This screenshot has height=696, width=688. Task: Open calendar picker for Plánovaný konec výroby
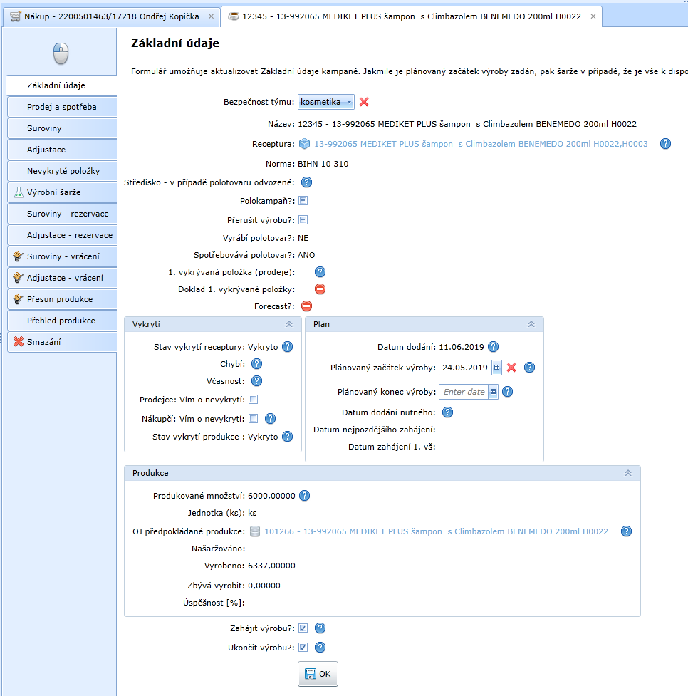(x=493, y=392)
